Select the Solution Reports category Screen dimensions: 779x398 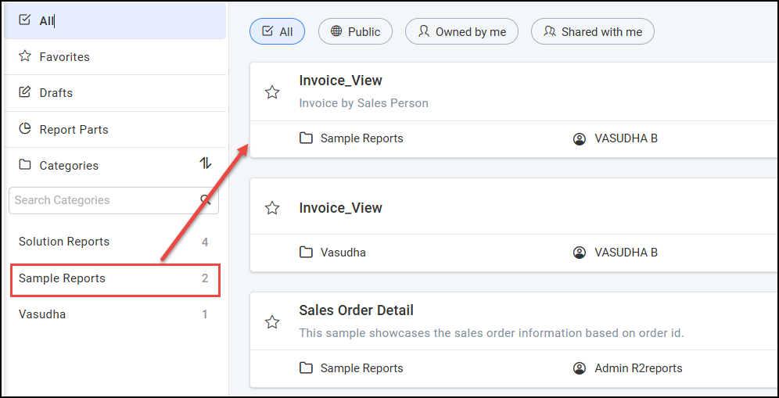[64, 242]
